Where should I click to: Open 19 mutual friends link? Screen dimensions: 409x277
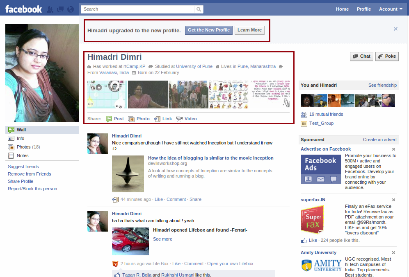click(x=326, y=115)
